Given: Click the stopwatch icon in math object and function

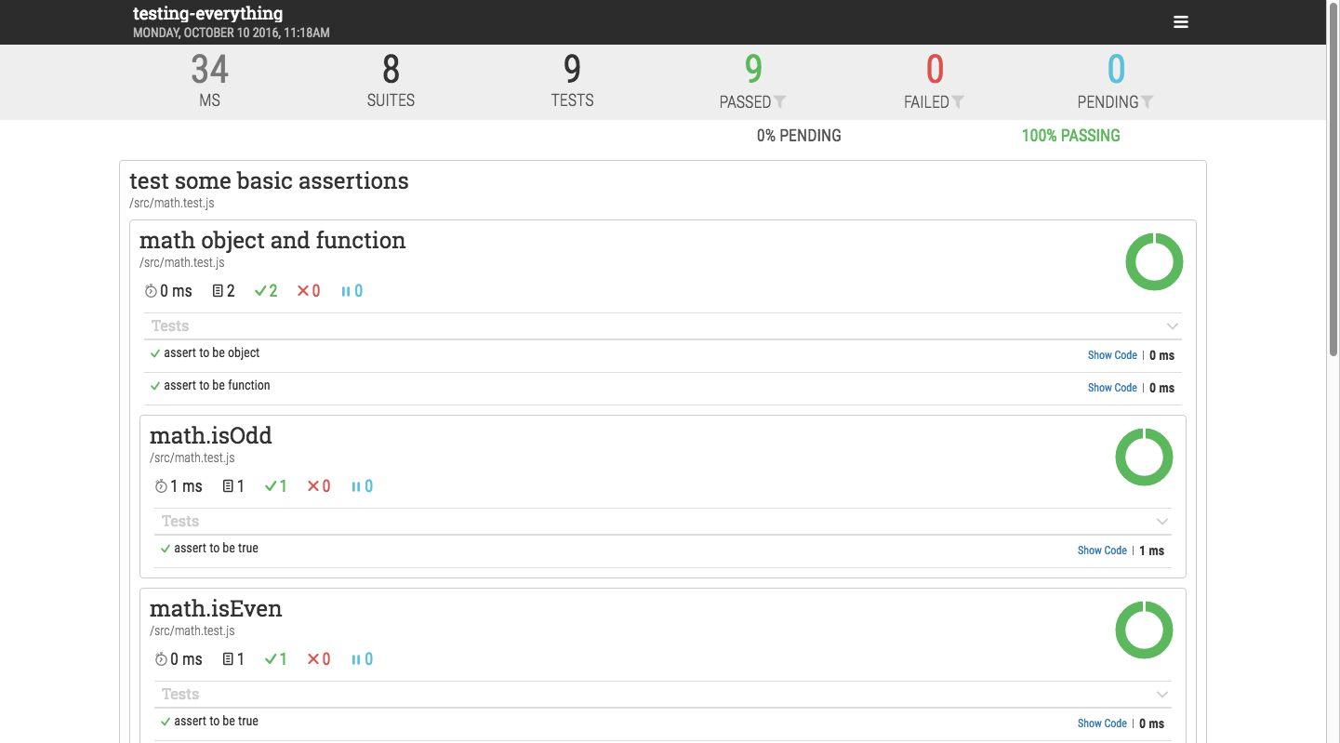Looking at the screenshot, I should click(151, 291).
